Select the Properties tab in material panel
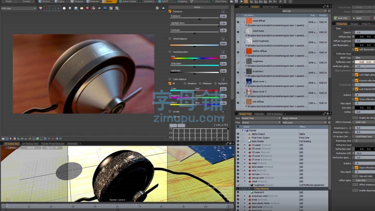The width and height of the screenshot is (375, 211). click(341, 24)
